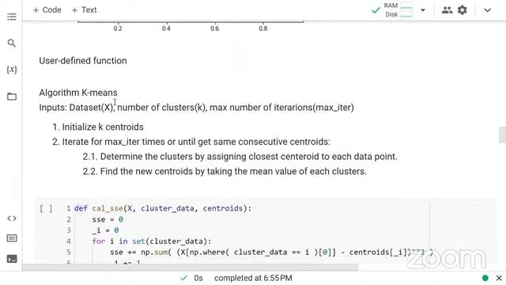Expand the runtime connection dropdown arrow
The image size is (506, 285).
pos(423,10)
